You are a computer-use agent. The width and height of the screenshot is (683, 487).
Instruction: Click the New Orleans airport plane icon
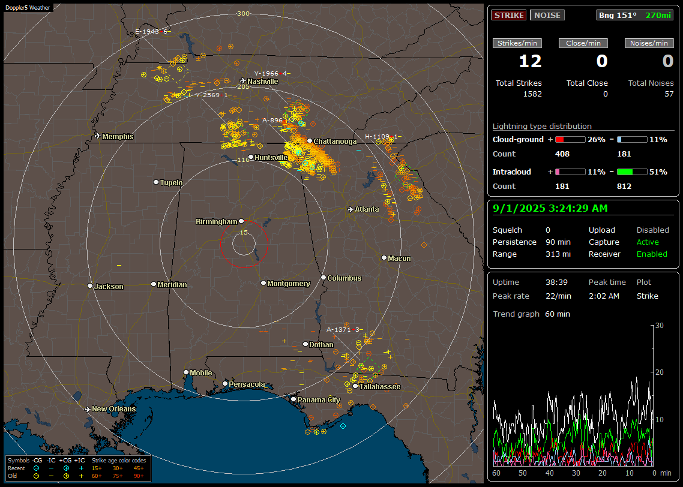point(88,409)
